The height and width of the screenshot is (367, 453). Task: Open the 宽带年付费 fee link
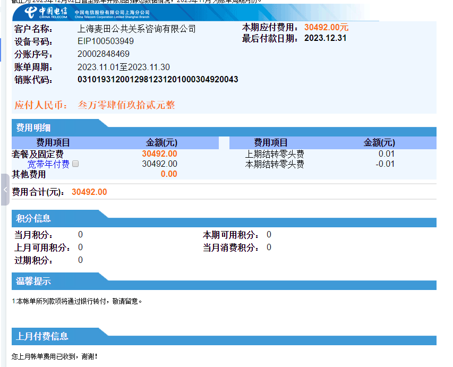click(x=48, y=164)
